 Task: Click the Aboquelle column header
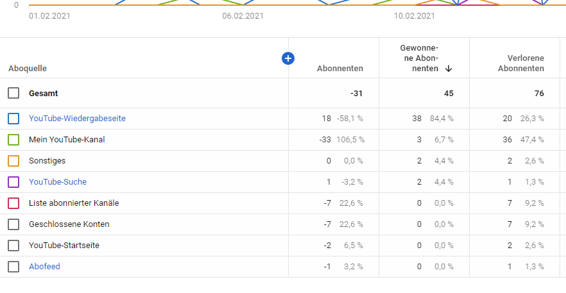click(x=28, y=69)
